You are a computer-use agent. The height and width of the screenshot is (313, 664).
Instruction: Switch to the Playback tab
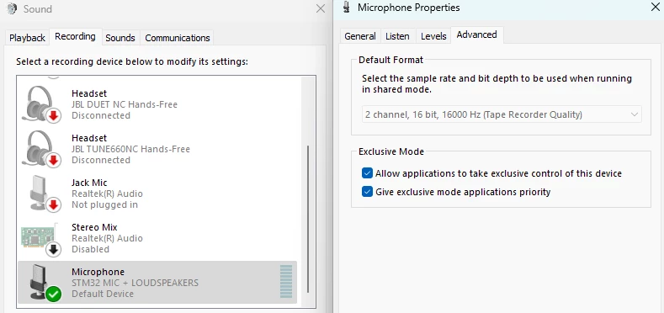click(27, 38)
